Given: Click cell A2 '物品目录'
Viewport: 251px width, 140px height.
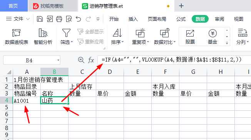Looking at the screenshot, I should [27, 87].
